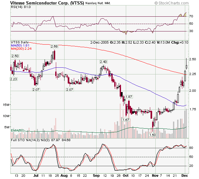The height and width of the screenshot is (179, 199).
Task: Click the date axis tick '15'
Action: click(x=78, y=176)
